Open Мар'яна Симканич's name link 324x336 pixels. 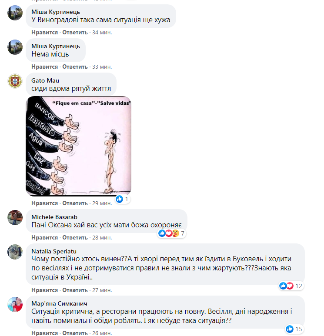pos(60,303)
